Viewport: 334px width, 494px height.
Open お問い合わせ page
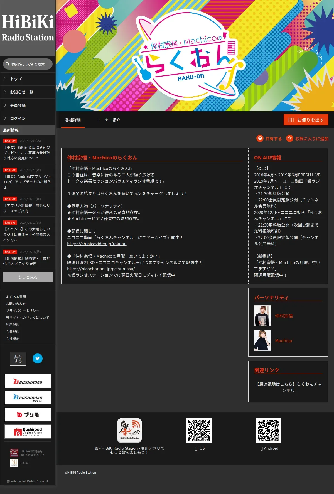point(16,304)
